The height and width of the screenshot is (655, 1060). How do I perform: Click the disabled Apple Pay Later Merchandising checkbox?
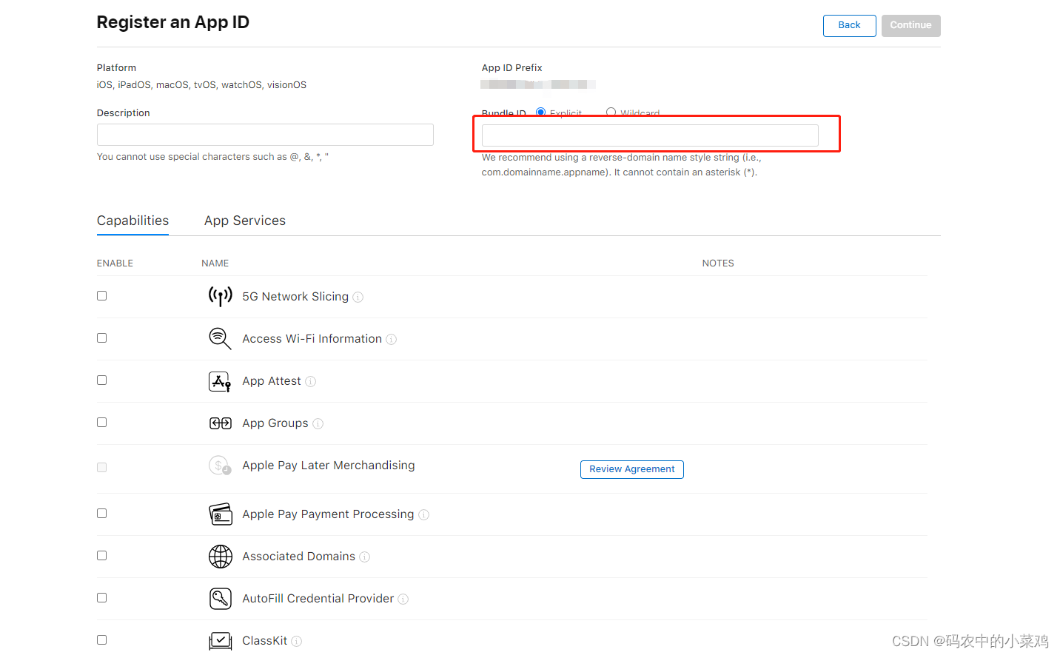(102, 468)
